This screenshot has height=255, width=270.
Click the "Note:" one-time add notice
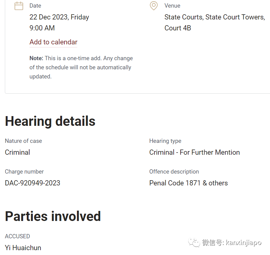(x=81, y=67)
